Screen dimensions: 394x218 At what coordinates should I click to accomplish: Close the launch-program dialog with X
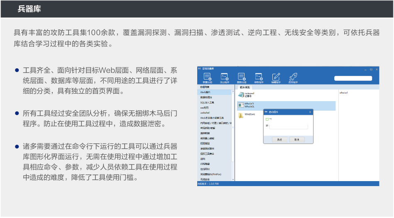310,112
